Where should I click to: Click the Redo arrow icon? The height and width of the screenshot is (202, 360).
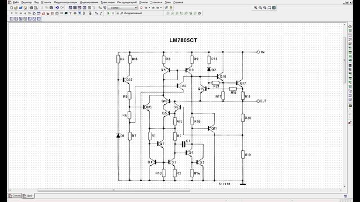tap(62, 8)
